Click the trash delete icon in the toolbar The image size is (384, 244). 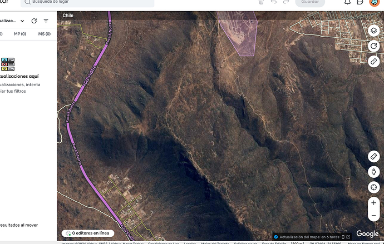[261, 2]
